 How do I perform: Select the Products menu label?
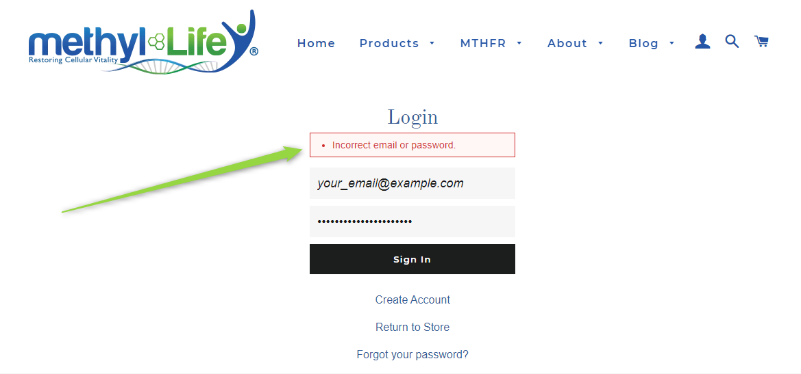point(389,43)
